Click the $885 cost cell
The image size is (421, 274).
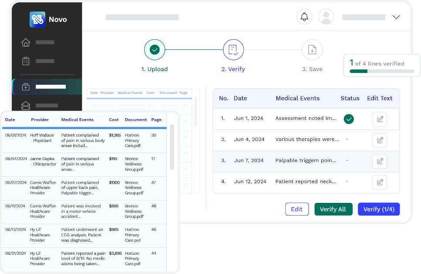pos(114,206)
